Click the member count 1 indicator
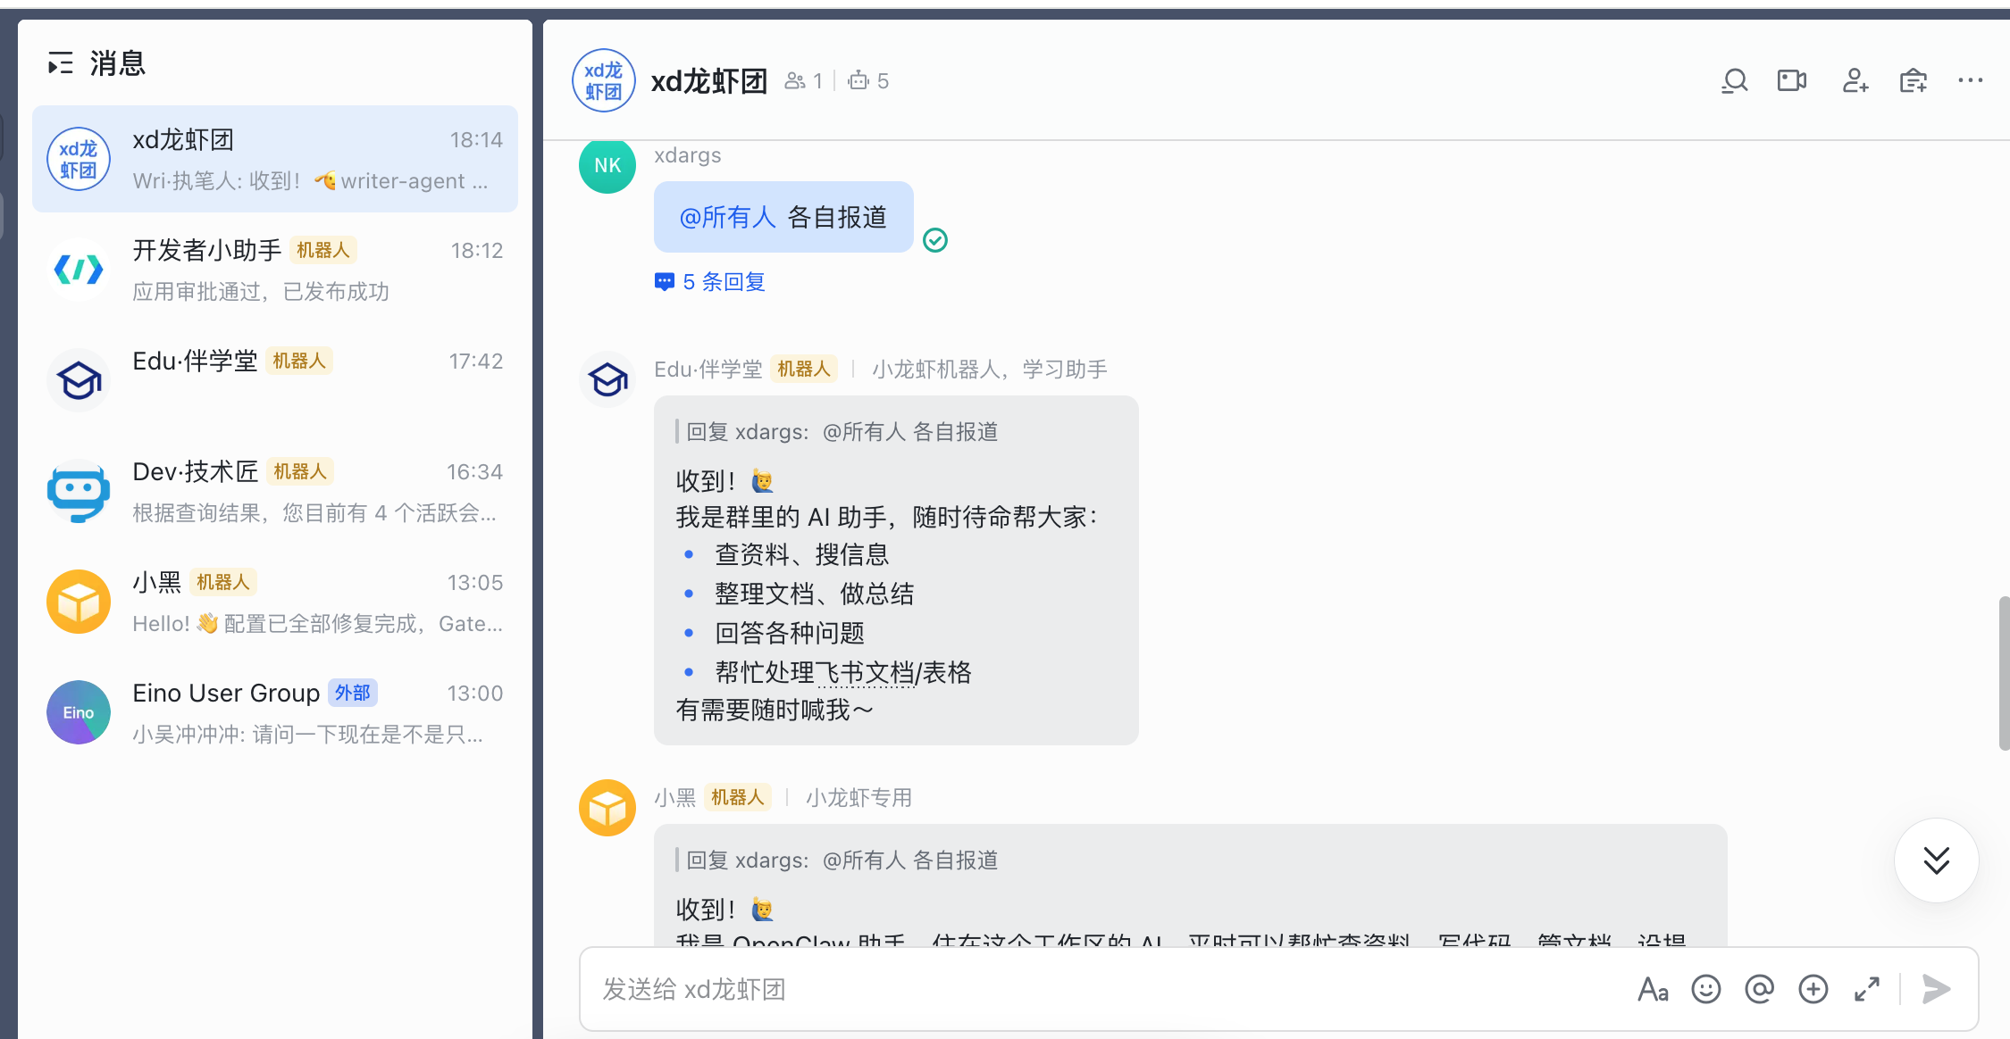 [803, 81]
